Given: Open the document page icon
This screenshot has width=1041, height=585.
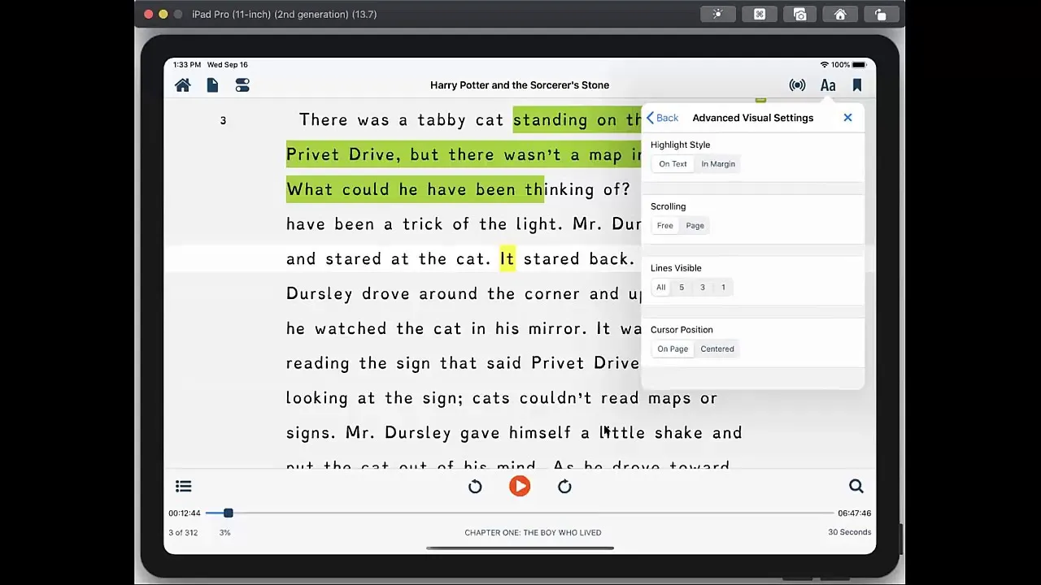Looking at the screenshot, I should (212, 85).
